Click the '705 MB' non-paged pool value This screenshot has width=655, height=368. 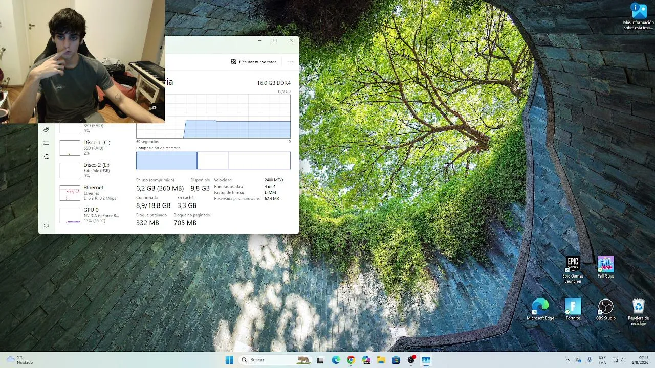(x=185, y=223)
